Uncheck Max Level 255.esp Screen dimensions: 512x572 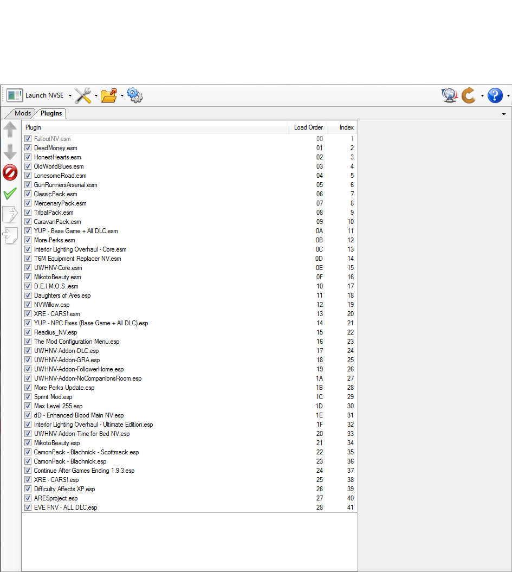click(x=28, y=406)
